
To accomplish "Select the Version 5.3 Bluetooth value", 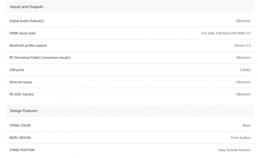I will coord(242,45).
